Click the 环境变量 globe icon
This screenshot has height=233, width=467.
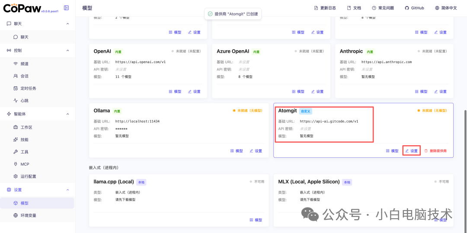16,215
